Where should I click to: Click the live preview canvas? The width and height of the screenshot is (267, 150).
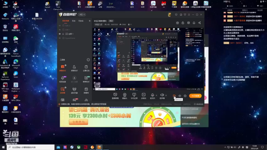148,59
